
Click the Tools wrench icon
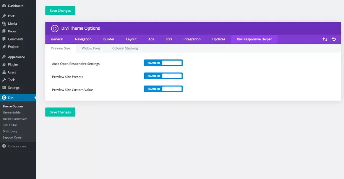pyautogui.click(x=4, y=80)
